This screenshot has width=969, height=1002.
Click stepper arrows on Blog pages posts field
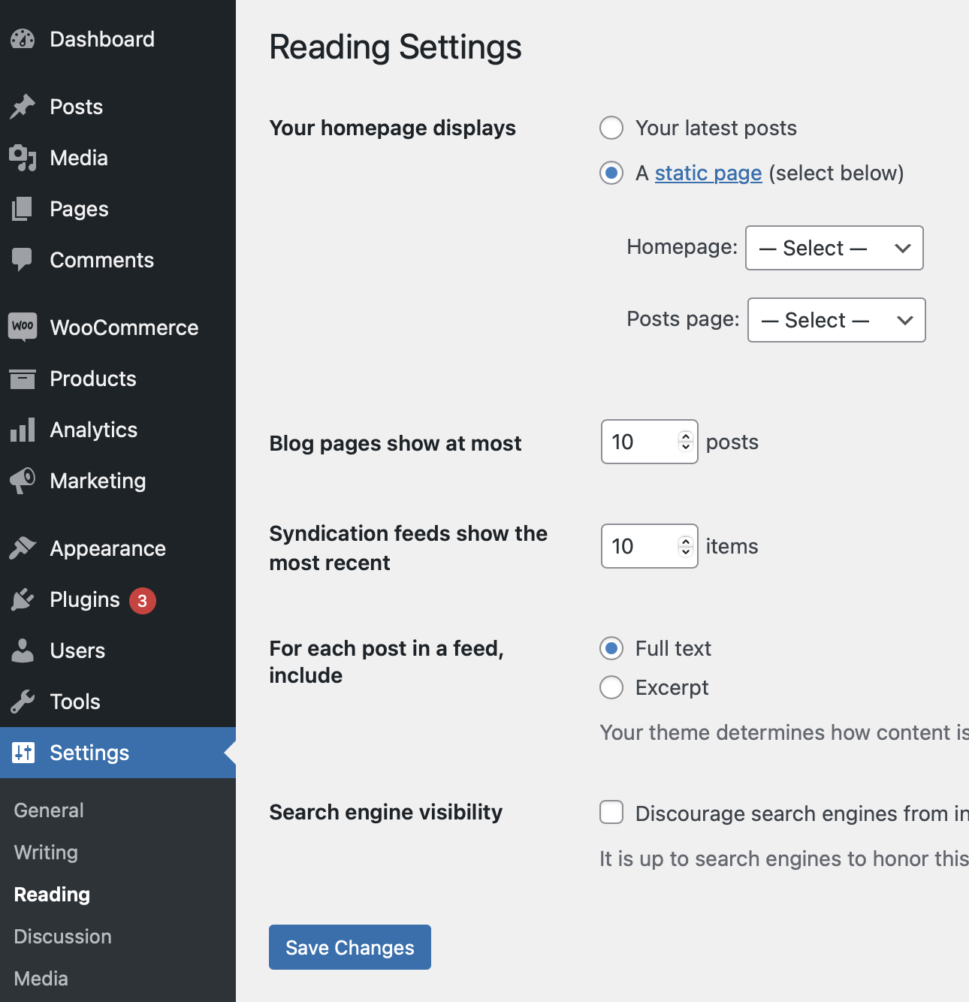(685, 442)
